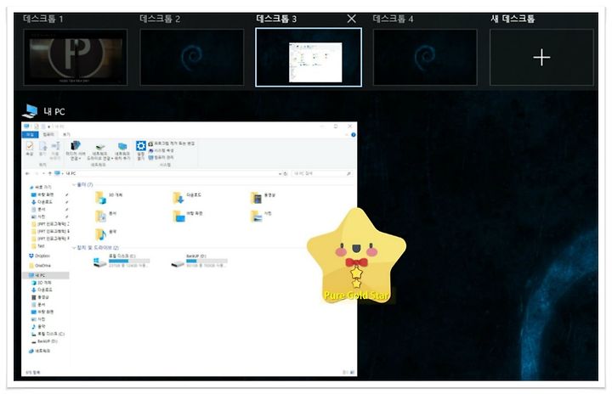Viewport: 612px width, 394px height.
Task: Add a new desktop with the plus tile
Action: (x=541, y=57)
